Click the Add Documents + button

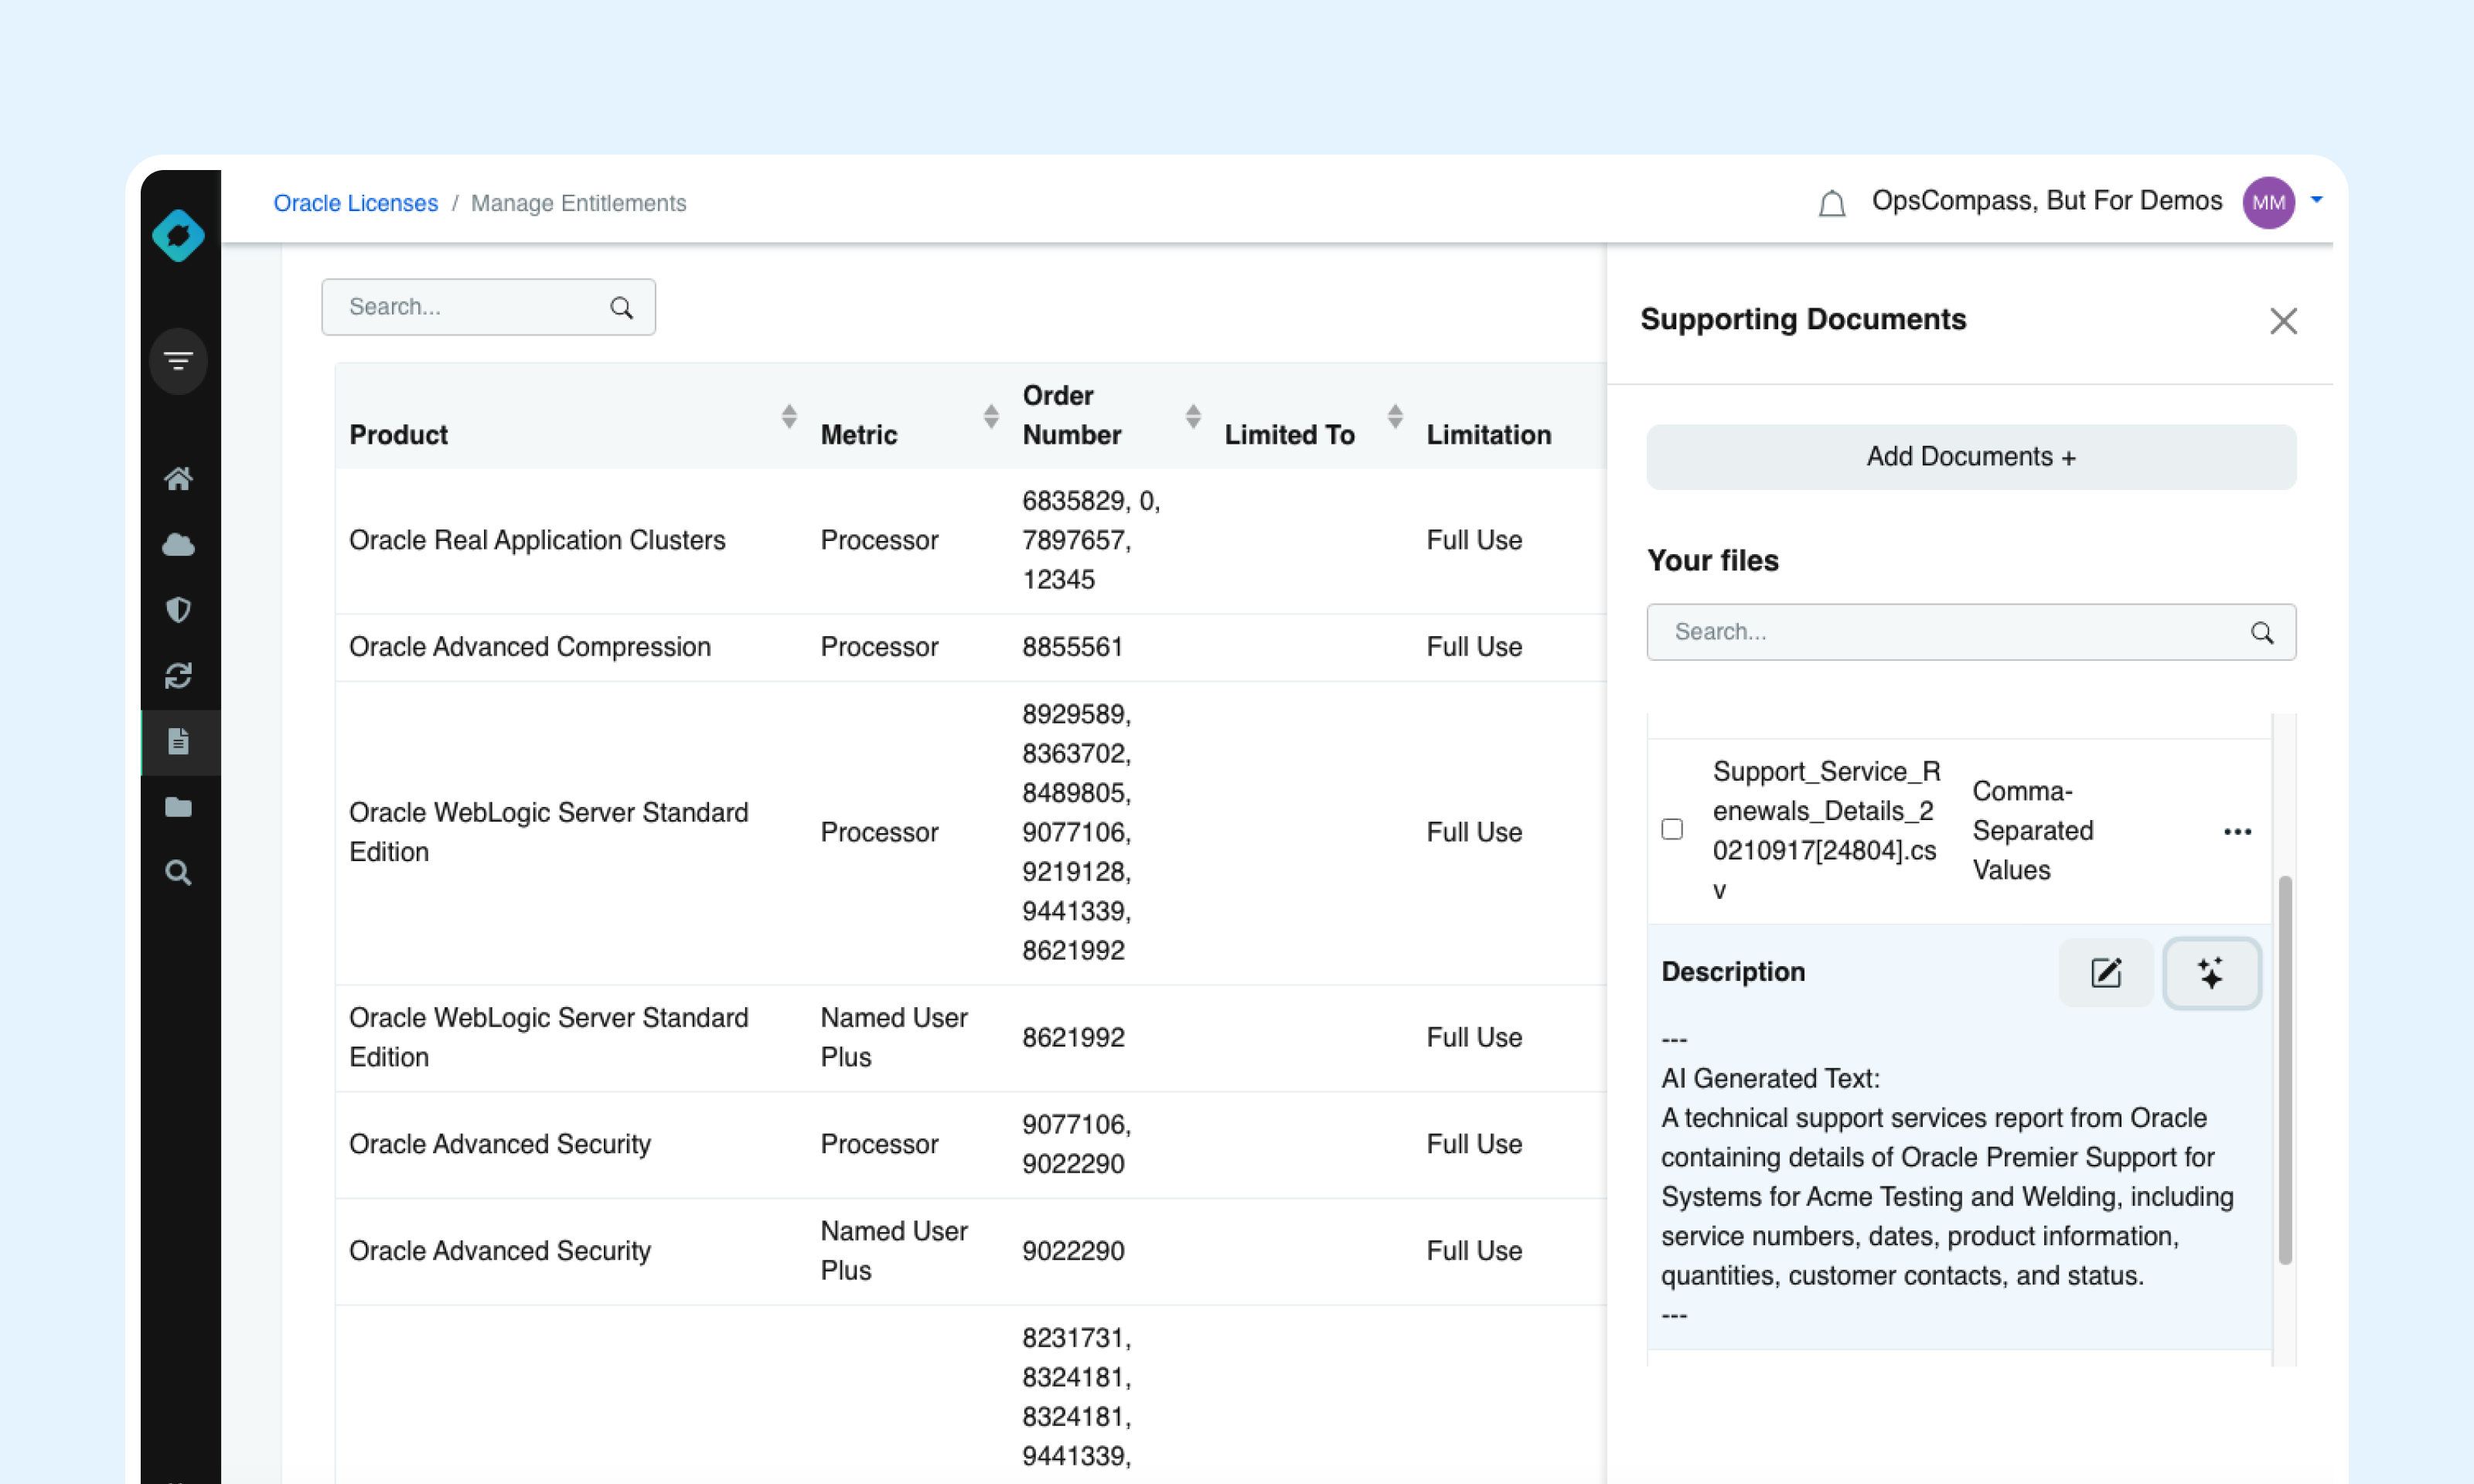(1971, 457)
